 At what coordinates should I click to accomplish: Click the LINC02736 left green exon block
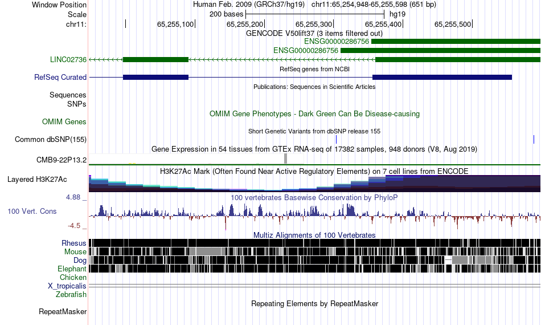point(155,59)
